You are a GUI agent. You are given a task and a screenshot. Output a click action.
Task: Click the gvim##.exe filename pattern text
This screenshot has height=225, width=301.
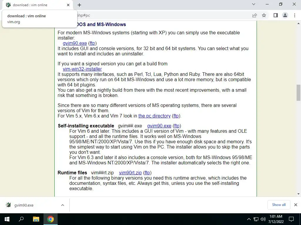point(130,126)
